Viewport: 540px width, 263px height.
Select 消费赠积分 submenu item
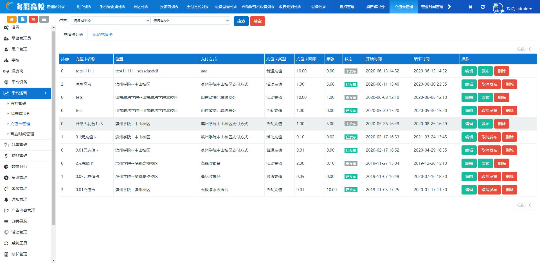(26, 114)
